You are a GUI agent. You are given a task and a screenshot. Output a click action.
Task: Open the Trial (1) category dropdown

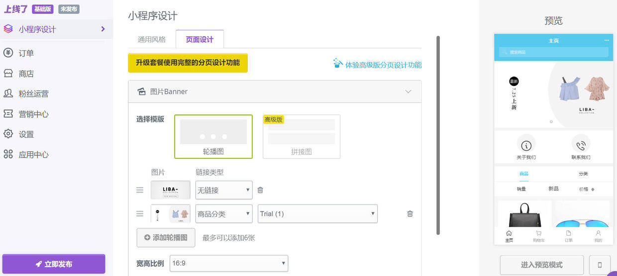(317, 214)
